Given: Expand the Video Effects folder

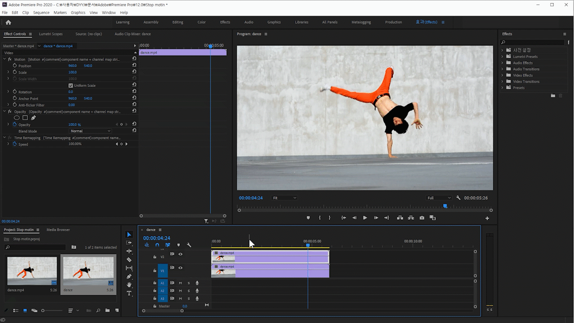Looking at the screenshot, I should 502,75.
